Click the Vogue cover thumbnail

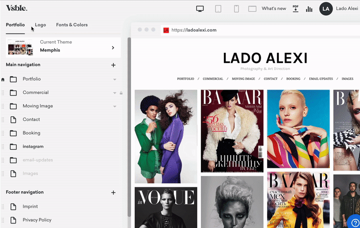(x=166, y=208)
